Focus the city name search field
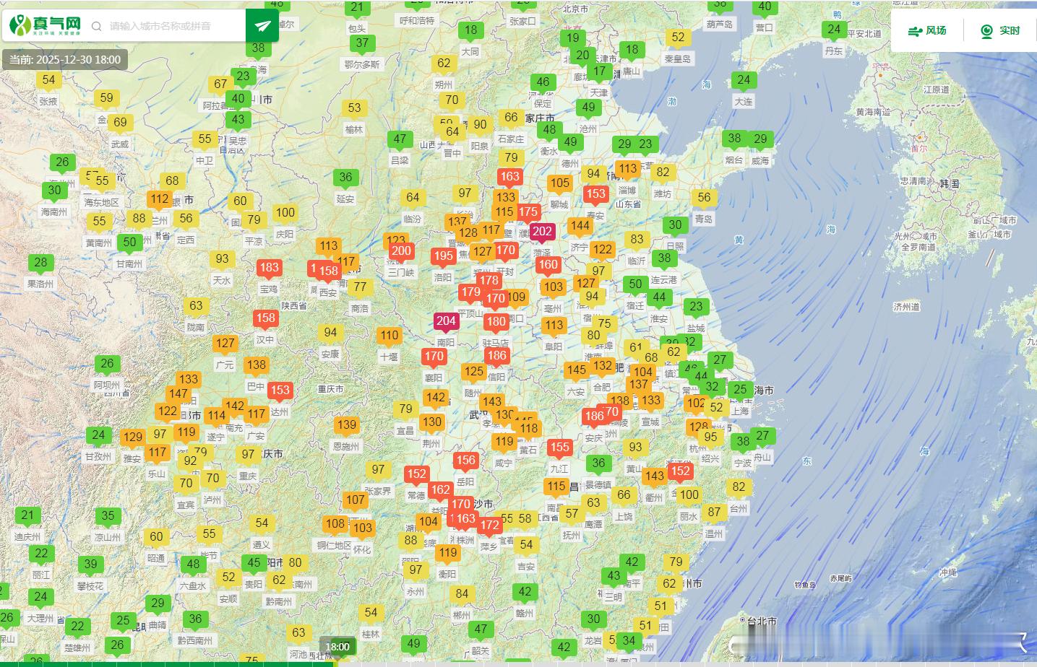 tap(173, 26)
